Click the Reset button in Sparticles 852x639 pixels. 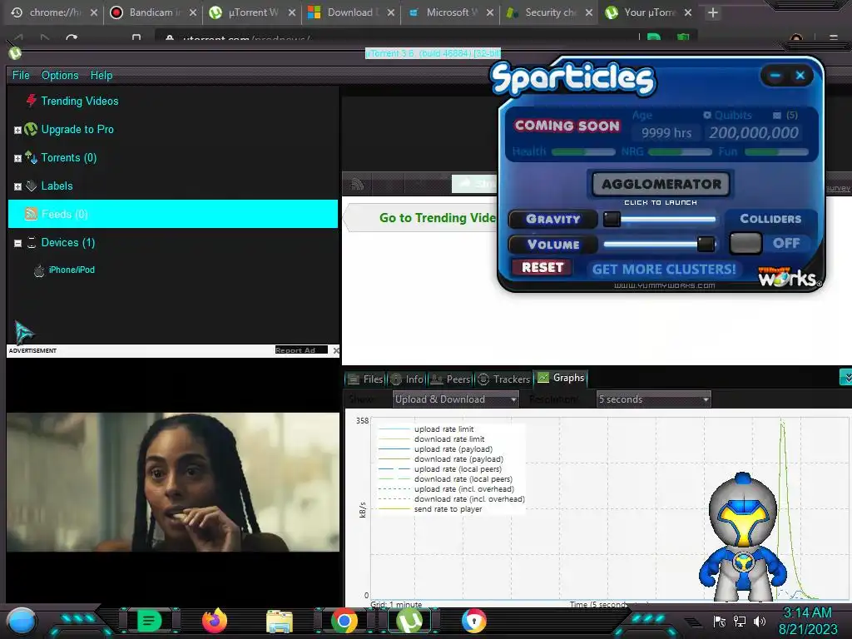tap(542, 267)
